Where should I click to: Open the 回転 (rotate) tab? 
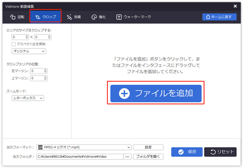tap(17, 17)
